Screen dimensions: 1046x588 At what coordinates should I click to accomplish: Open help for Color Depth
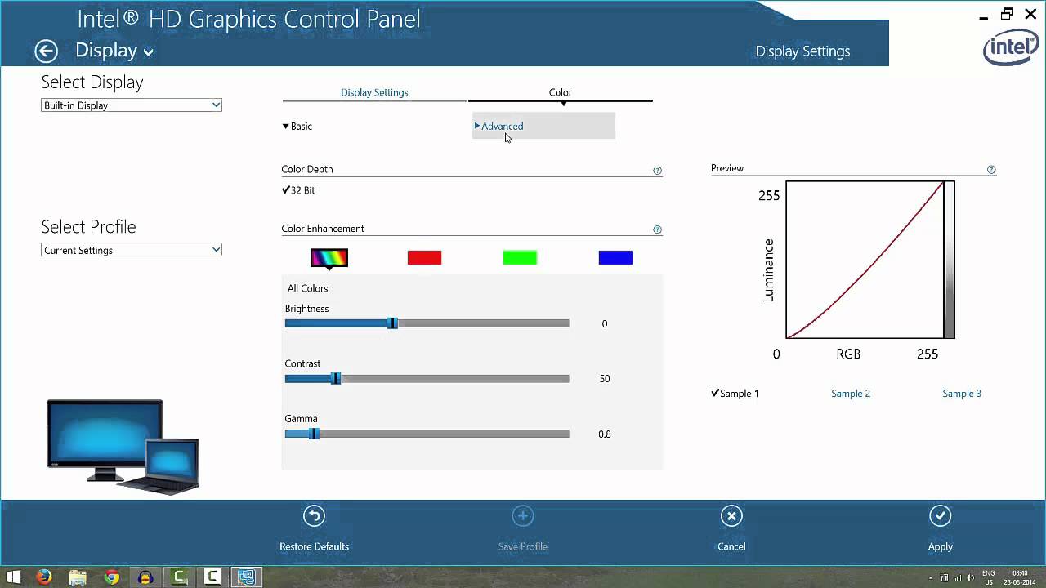coord(657,171)
